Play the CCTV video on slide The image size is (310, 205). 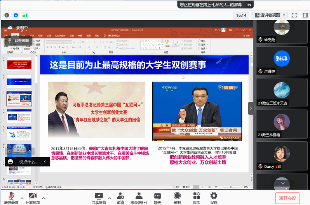154,140
